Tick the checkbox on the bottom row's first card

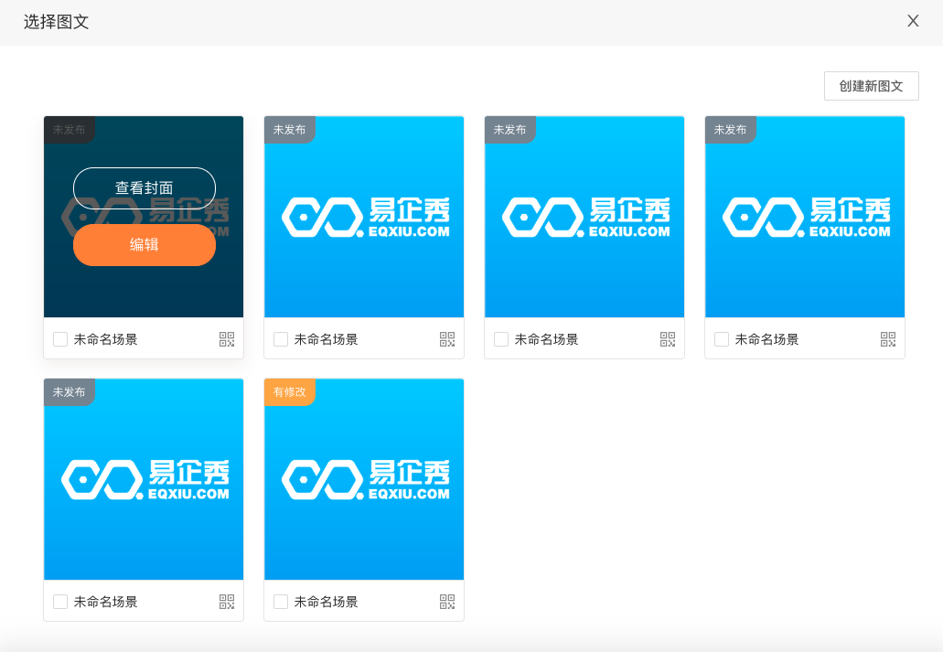[x=60, y=602]
